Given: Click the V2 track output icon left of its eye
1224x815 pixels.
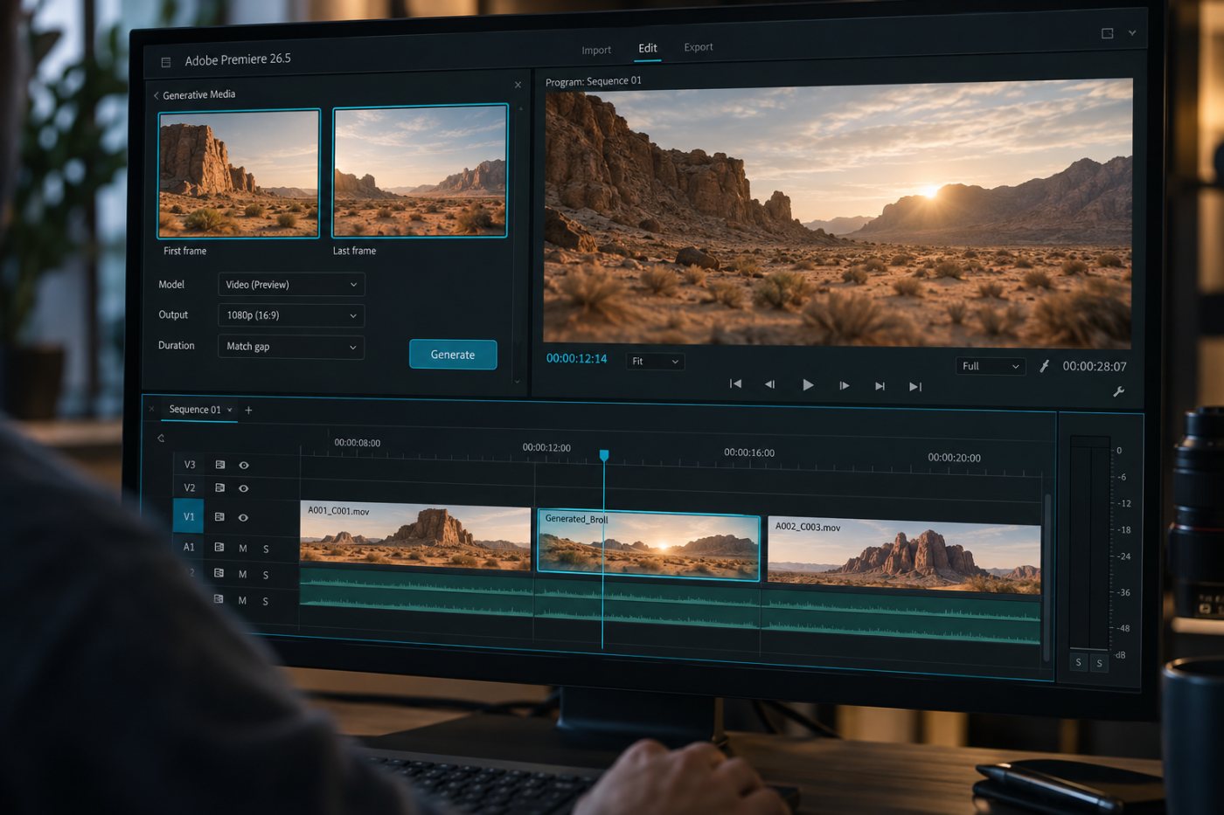Looking at the screenshot, I should coord(219,488).
